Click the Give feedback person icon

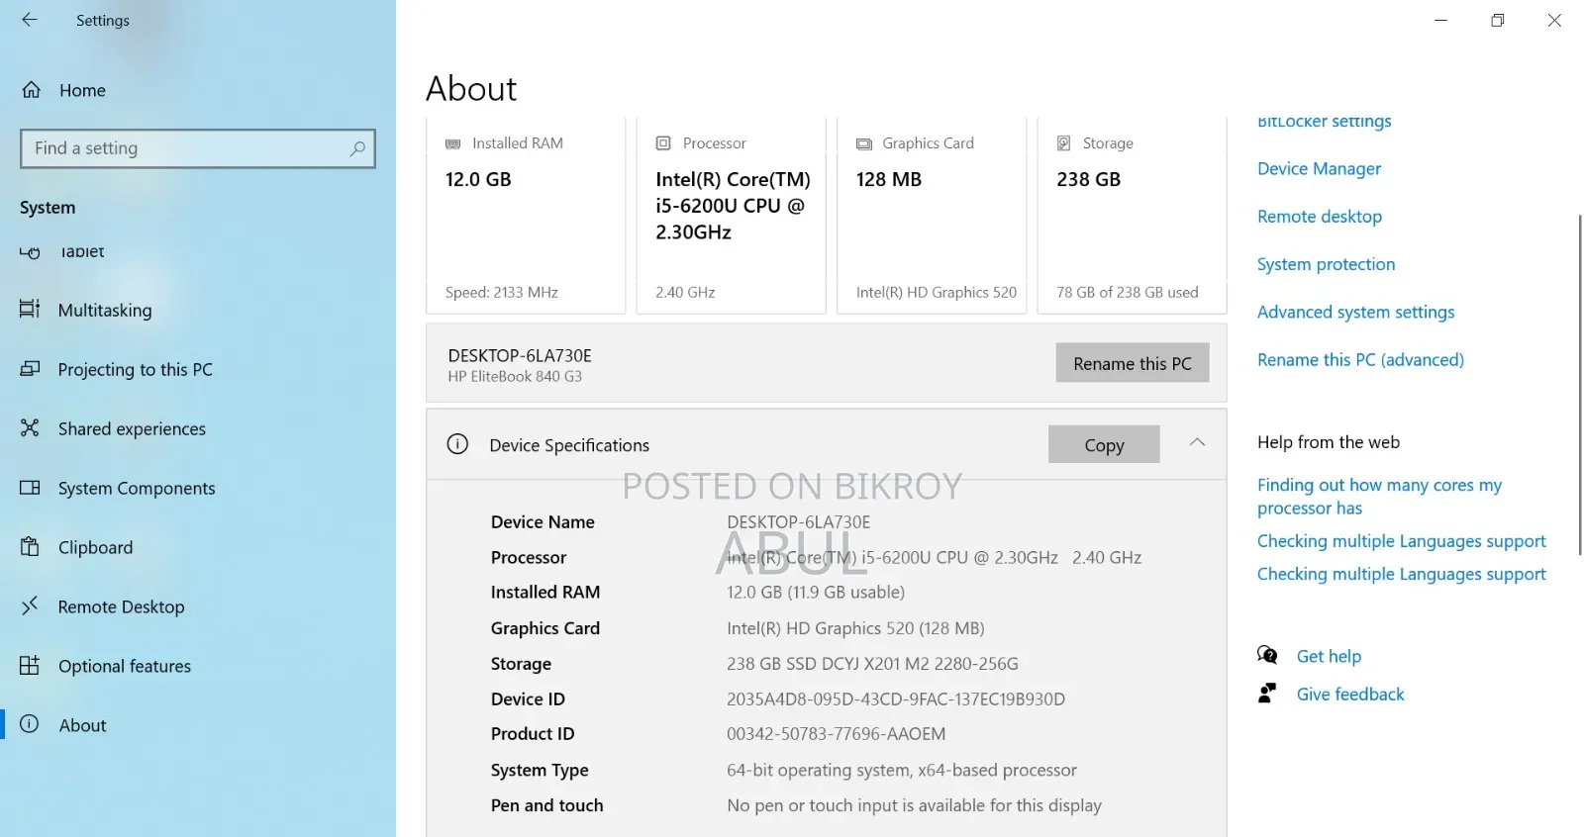click(x=1267, y=694)
